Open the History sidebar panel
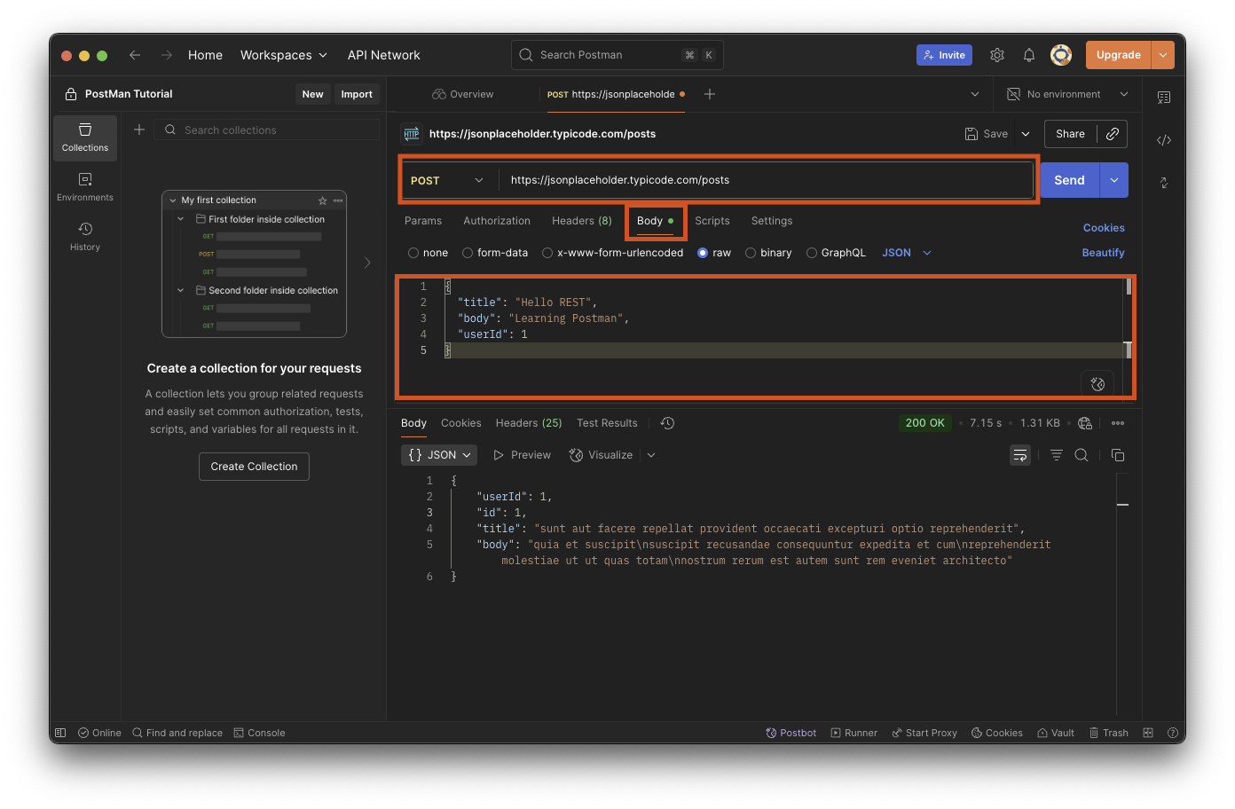Screen dimensions: 1235x809 click(x=85, y=237)
